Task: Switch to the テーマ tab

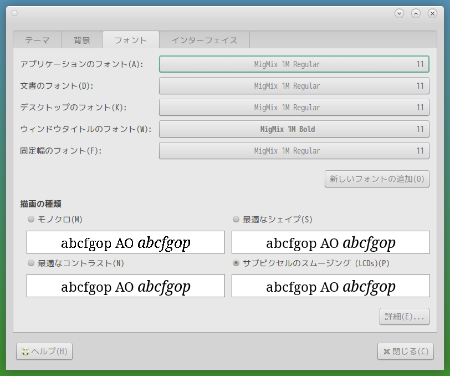Action: pos(38,40)
